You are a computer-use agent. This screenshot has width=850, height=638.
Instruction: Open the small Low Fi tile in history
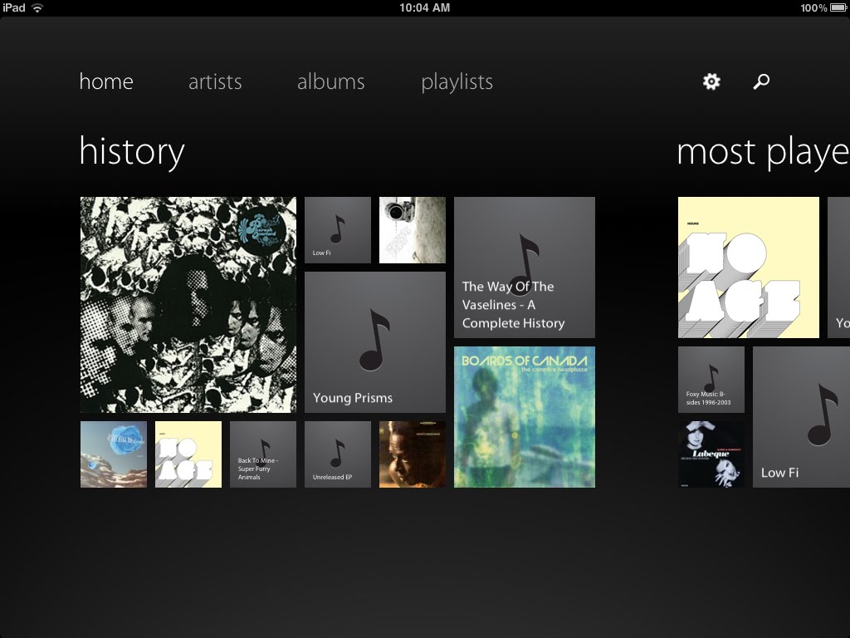pos(338,230)
